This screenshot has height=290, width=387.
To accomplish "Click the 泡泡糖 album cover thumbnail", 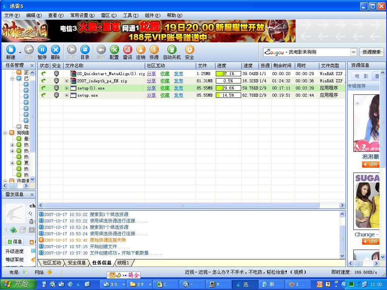I will 366,123.
